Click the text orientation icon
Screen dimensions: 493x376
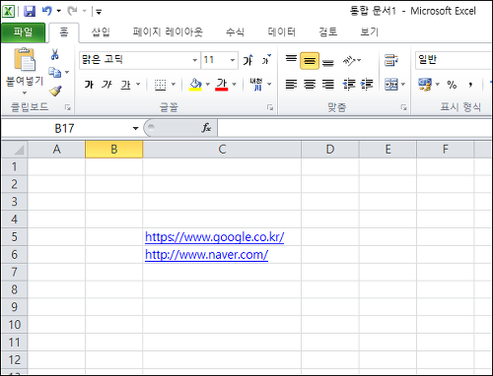click(349, 60)
